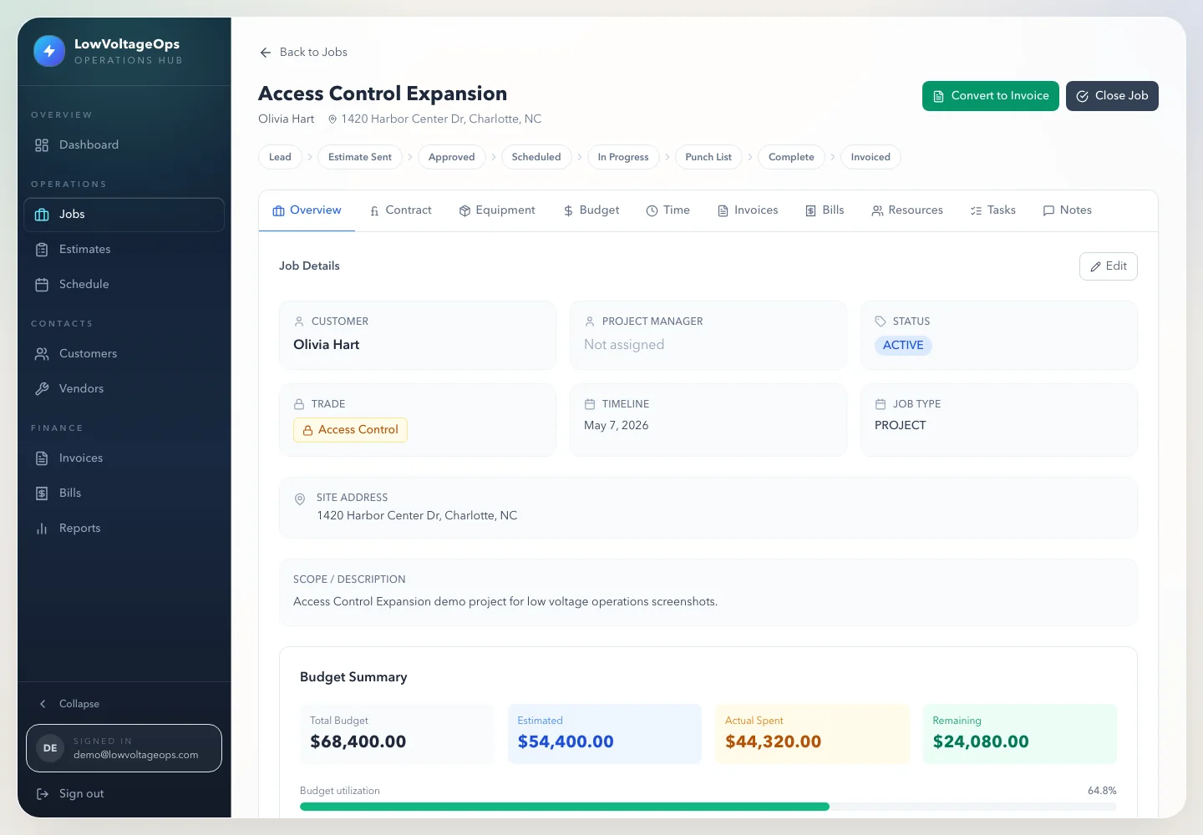Click the Customers people icon
Viewport: 1203px width, 835px height.
tap(42, 354)
